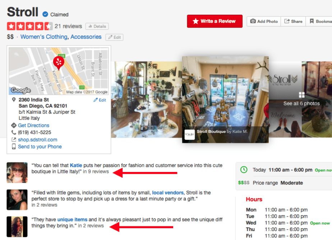Bookmark the Stroll listing

(319, 21)
